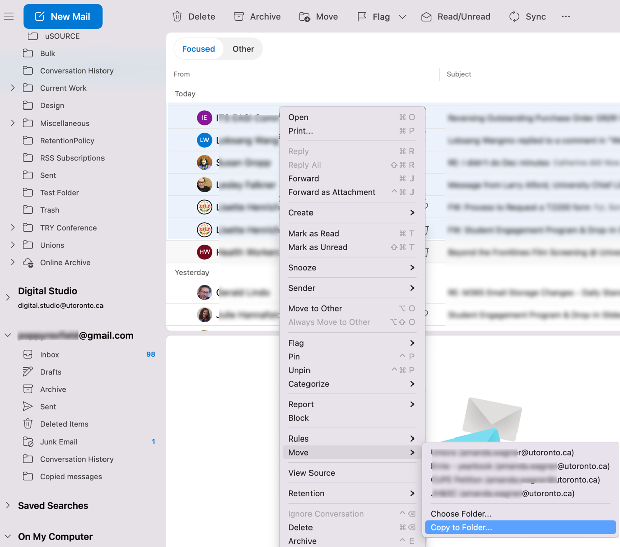
Task: Collapse the sidebar with the hamburger icon
Action: click(x=9, y=16)
